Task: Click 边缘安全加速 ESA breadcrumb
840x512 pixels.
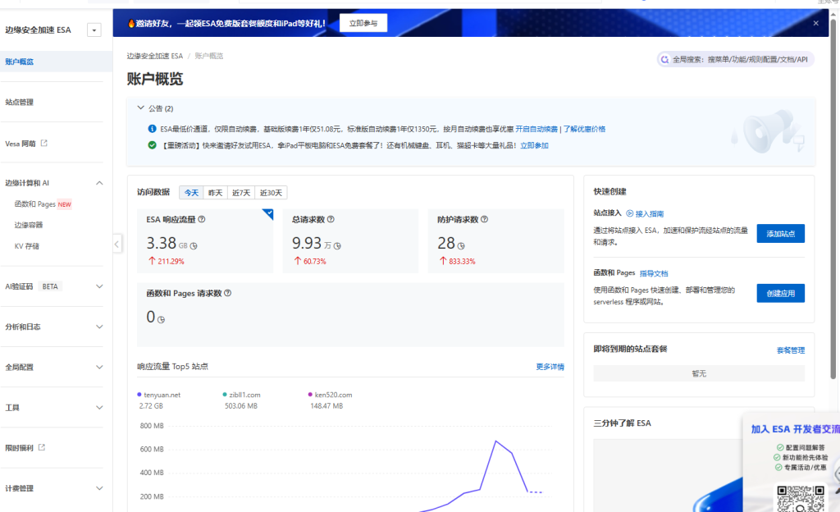Action: tap(155, 56)
